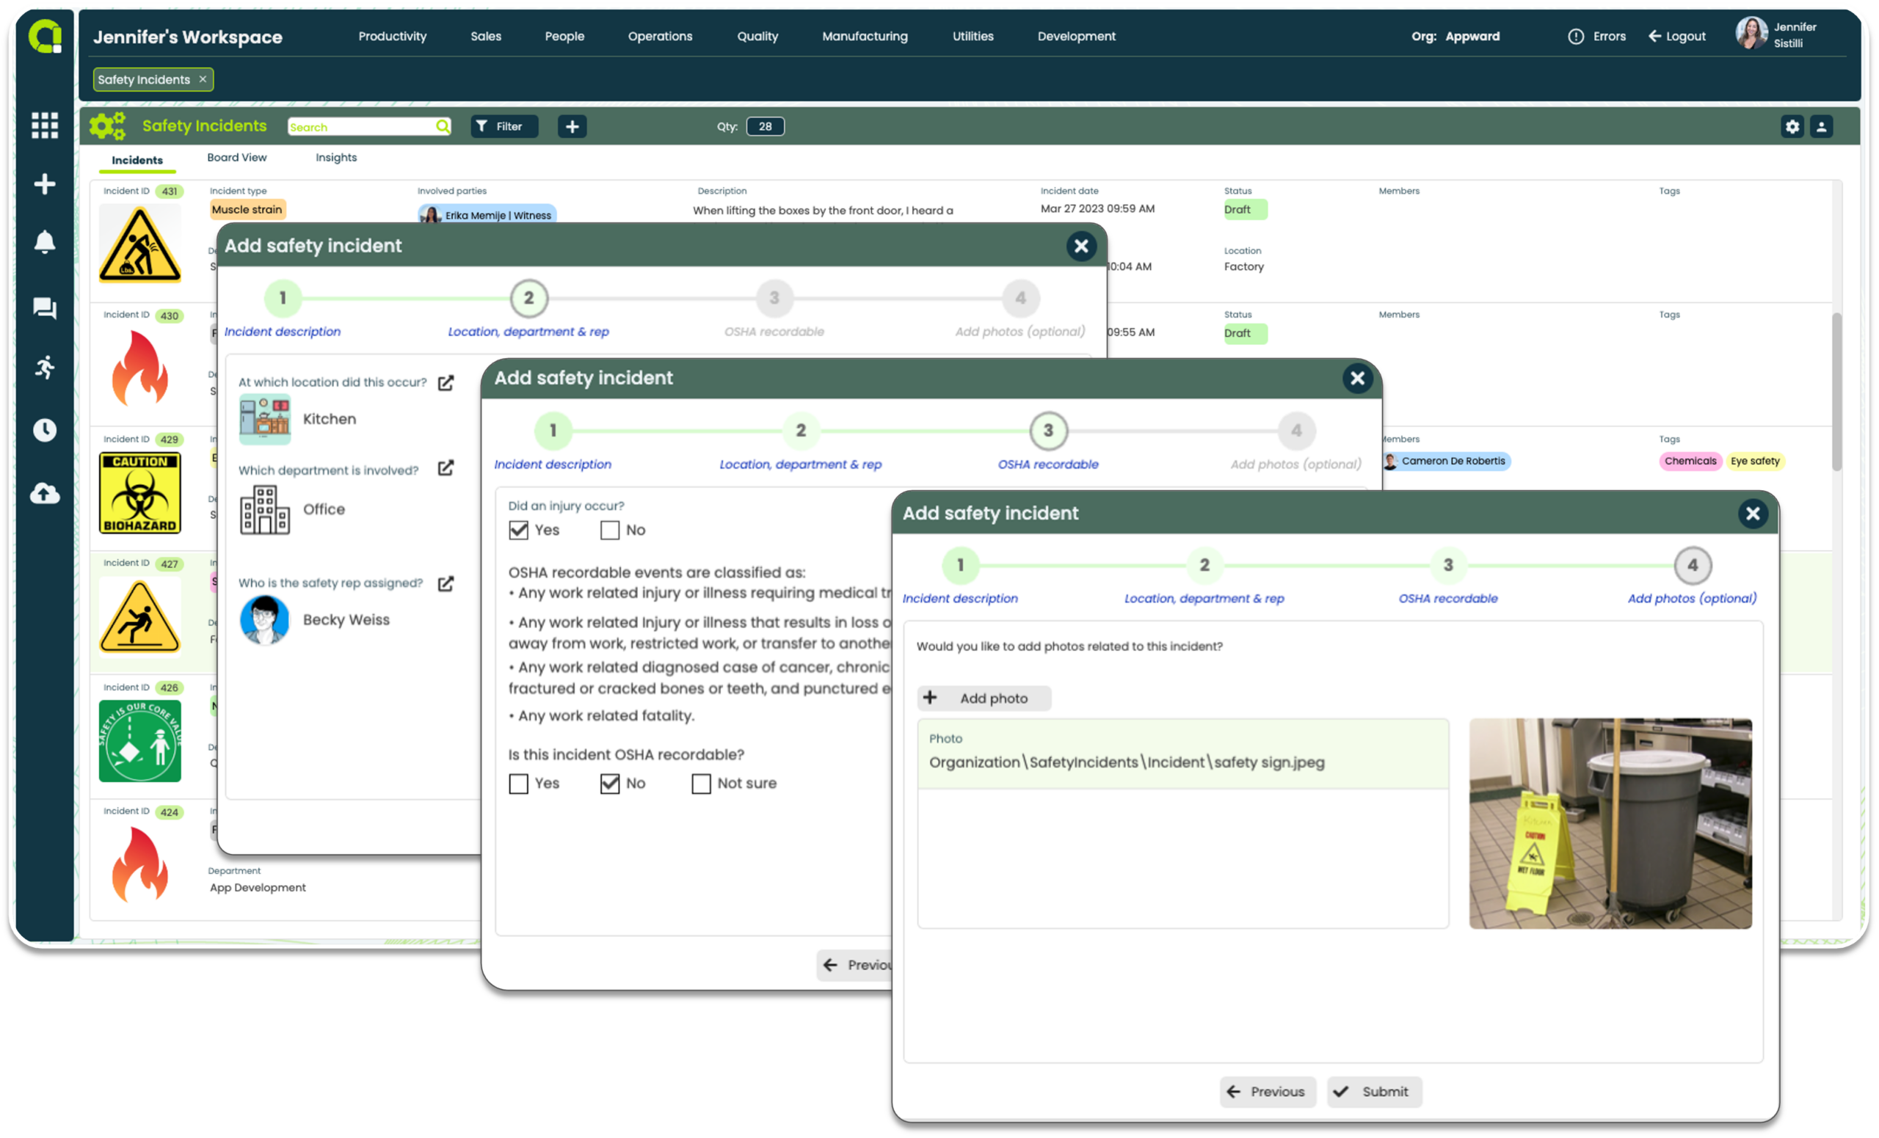The image size is (1879, 1138).
Task: Click the Previous button in step 4 modal
Action: (x=1265, y=1091)
